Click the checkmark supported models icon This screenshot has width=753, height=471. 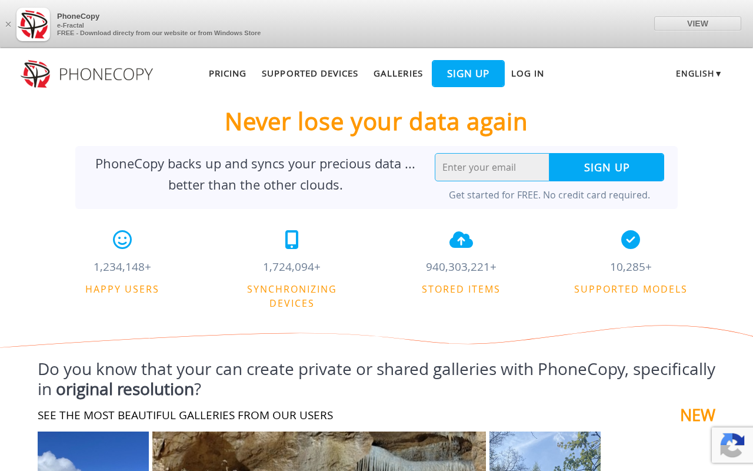tap(631, 240)
